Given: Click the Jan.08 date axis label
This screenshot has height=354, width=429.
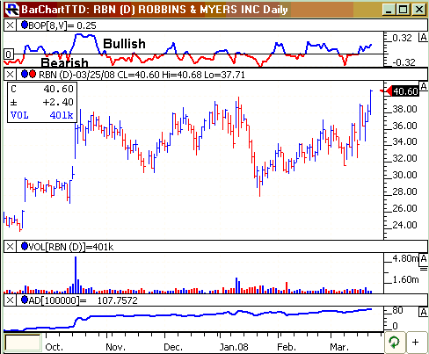Looking at the screenshot, I should 234,347.
